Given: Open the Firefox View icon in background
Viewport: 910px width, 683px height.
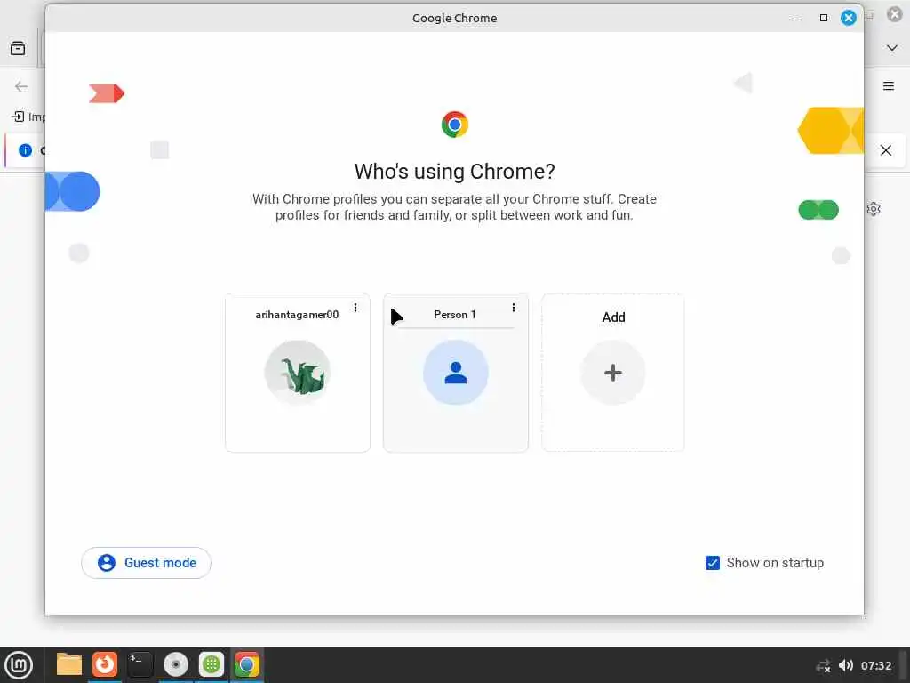Looking at the screenshot, I should 18,48.
